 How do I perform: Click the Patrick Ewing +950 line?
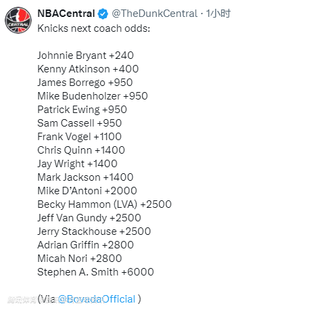(x=82, y=110)
